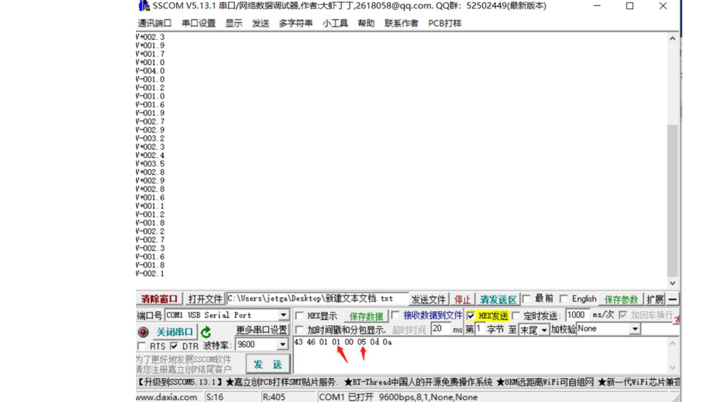Uncheck the HEX发送 checkbox
This screenshot has width=725, height=402.
(x=471, y=316)
